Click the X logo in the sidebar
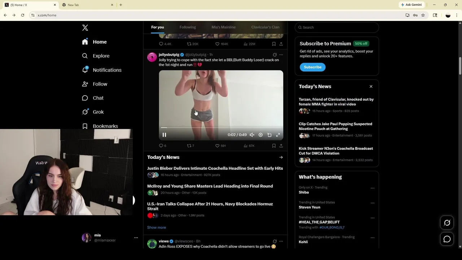The width and height of the screenshot is (462, 260). [x=85, y=28]
